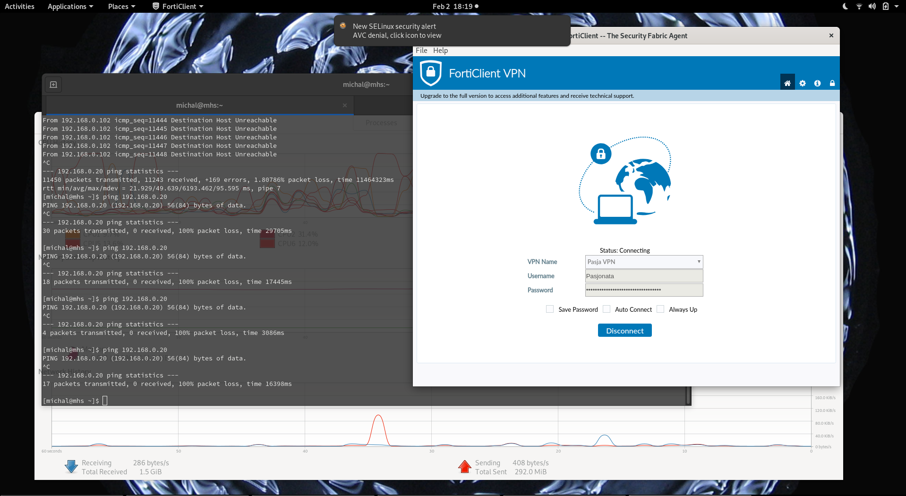Click the "Status: Connecting" text

pos(624,250)
